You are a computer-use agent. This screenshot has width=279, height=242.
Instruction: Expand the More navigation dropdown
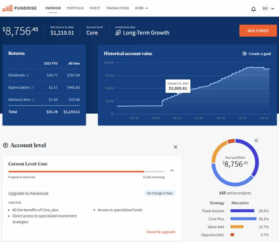click(141, 8)
